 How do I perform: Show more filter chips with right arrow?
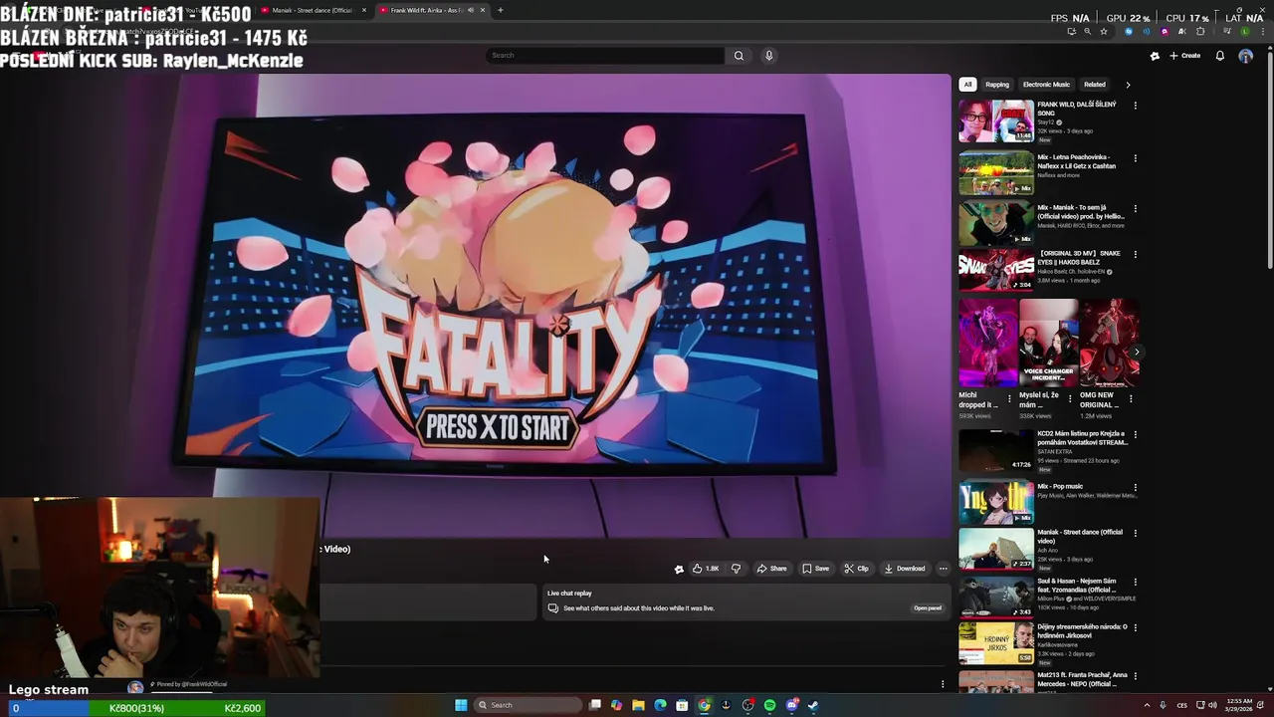click(x=1128, y=85)
